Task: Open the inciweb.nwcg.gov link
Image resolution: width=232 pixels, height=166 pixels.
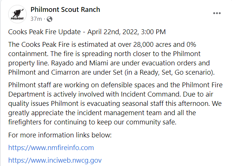Action: point(55,160)
